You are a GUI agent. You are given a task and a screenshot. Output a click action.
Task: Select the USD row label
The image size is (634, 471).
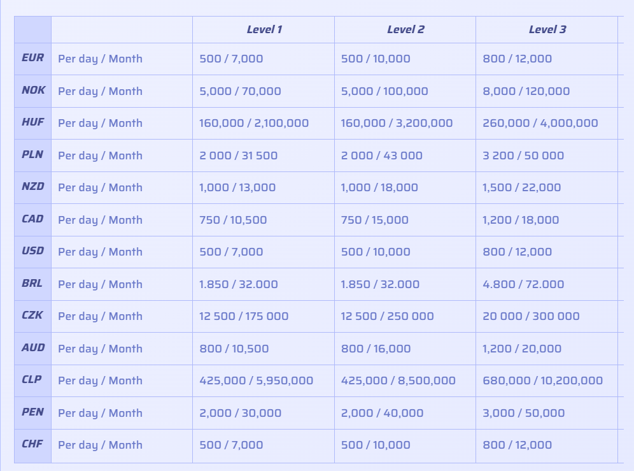tap(32, 251)
